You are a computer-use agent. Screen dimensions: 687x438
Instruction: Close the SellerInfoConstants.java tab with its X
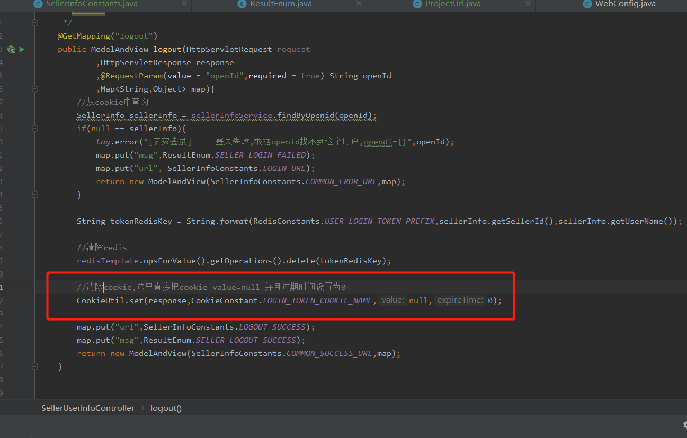(x=184, y=4)
